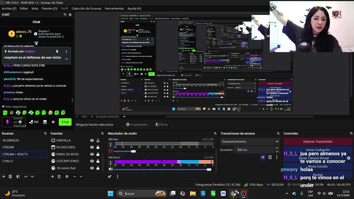Open Desvanecimiento transition dropdown
Image resolution: width=354 pixels, height=199 pixels.
(x=250, y=142)
